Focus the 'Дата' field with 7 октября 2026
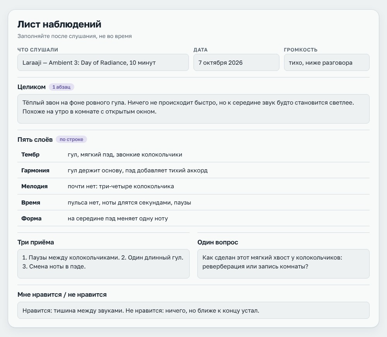387x337 pixels. (x=236, y=62)
